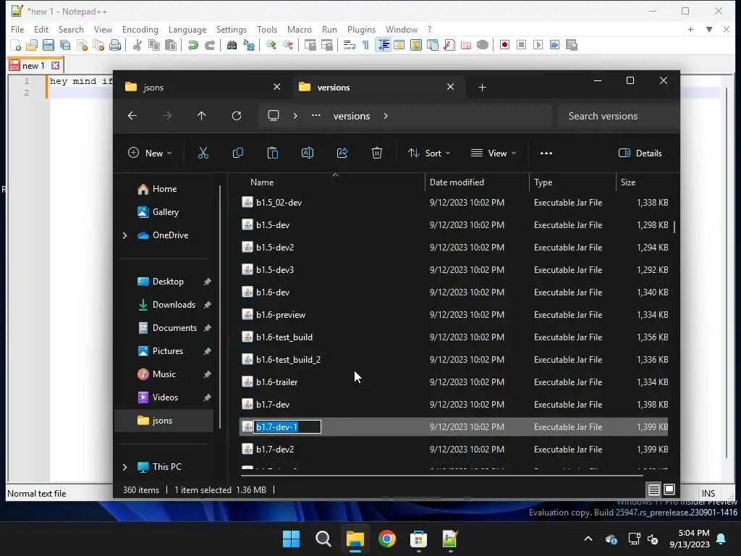Image resolution: width=741 pixels, height=556 pixels.
Task: Click the file list vertical scrollbar
Action: coord(674,227)
